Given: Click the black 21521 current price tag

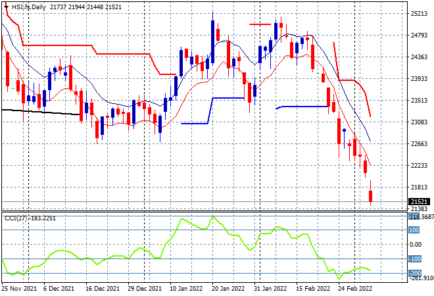Looking at the screenshot, I should pyautogui.click(x=420, y=201).
